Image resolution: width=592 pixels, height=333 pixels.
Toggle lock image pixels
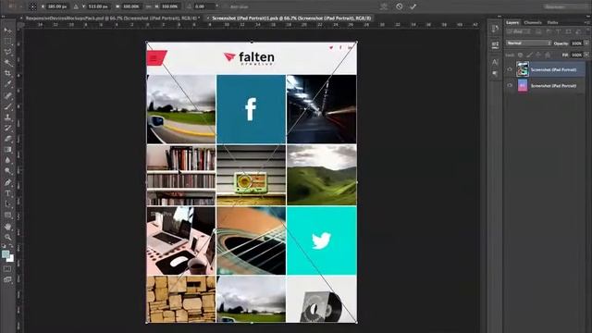[x=529, y=55]
